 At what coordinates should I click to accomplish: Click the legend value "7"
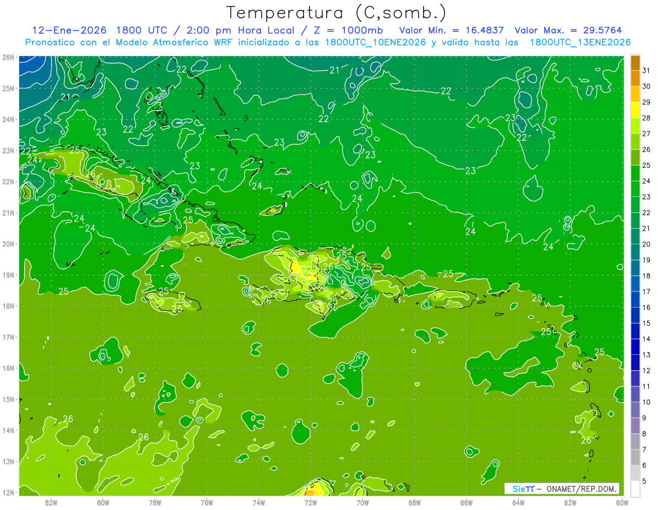pos(645,449)
